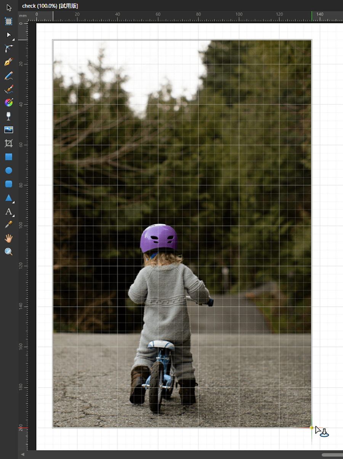This screenshot has width=343, height=459.
Task: Select the Color Picker eyedropper tool
Action: coord(9,225)
